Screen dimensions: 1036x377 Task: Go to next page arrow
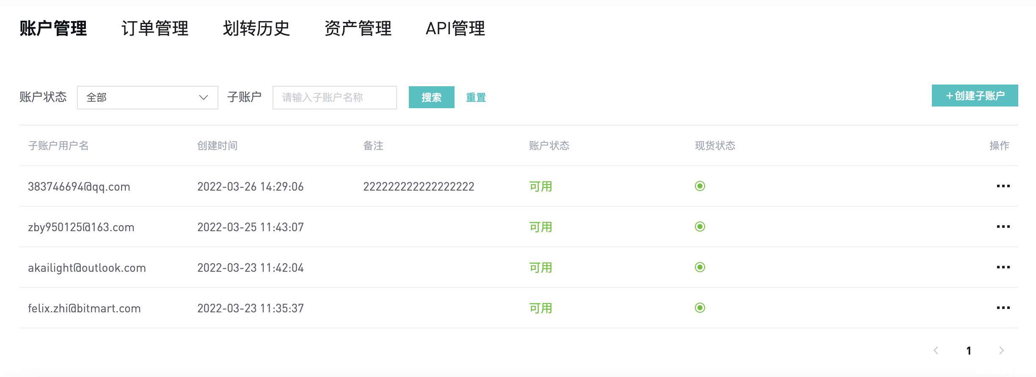pos(1001,350)
